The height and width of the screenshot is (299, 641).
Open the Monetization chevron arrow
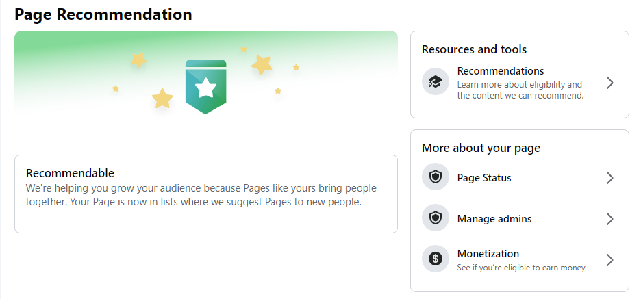(x=610, y=260)
